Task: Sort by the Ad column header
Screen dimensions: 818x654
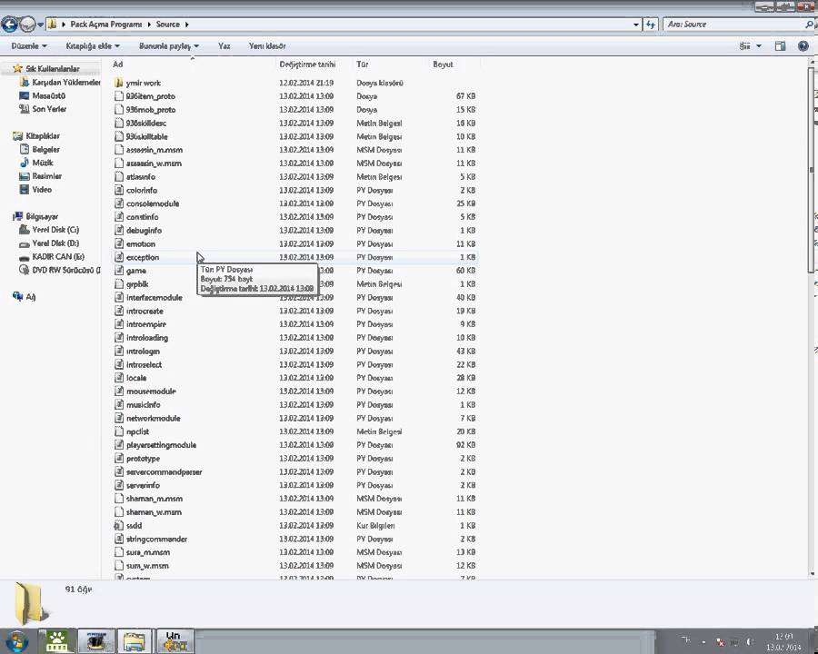Action: pyautogui.click(x=192, y=64)
